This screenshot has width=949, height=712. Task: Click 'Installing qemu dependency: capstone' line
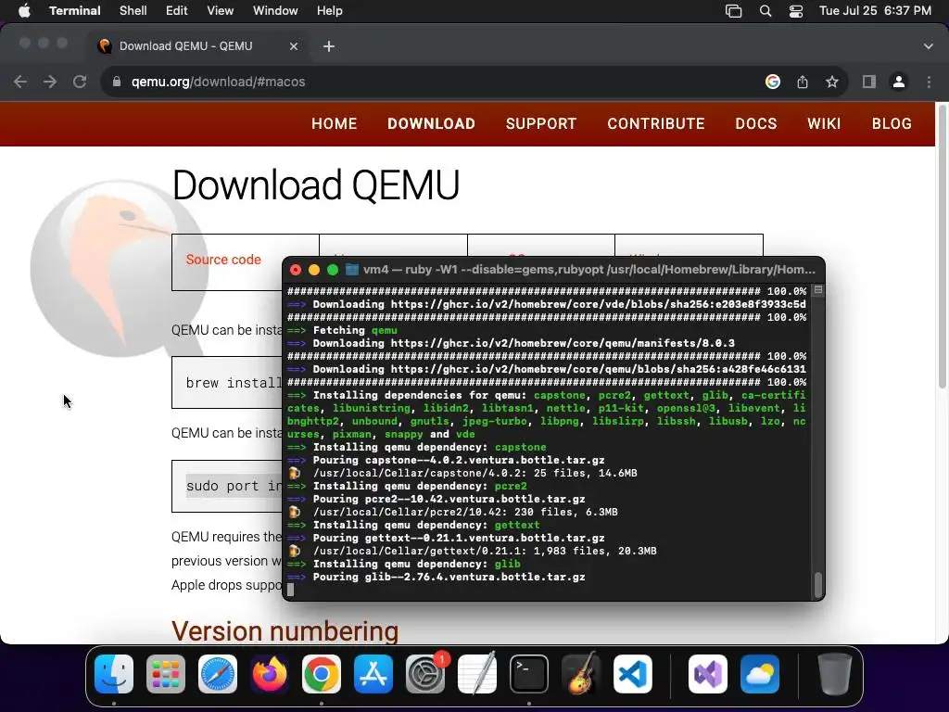pyautogui.click(x=416, y=448)
